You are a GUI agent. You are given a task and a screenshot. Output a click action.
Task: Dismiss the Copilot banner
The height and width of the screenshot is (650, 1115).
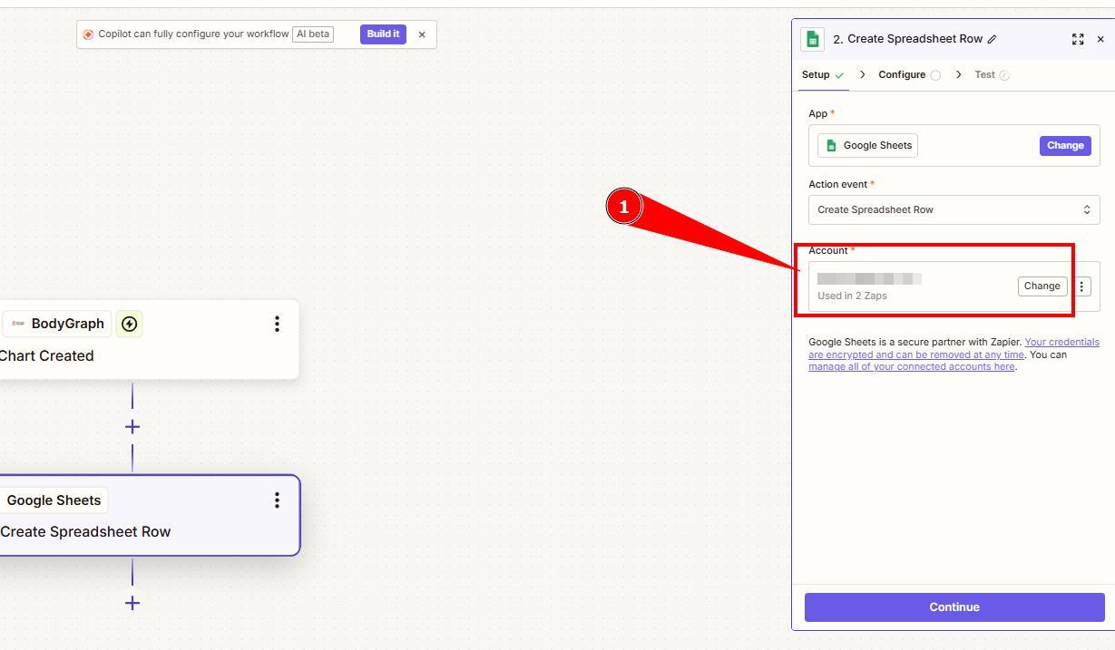422,34
